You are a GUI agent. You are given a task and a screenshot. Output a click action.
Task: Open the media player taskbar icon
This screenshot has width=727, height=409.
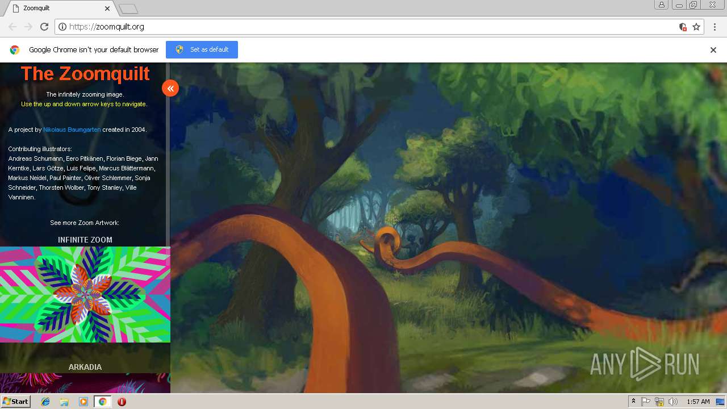point(83,402)
